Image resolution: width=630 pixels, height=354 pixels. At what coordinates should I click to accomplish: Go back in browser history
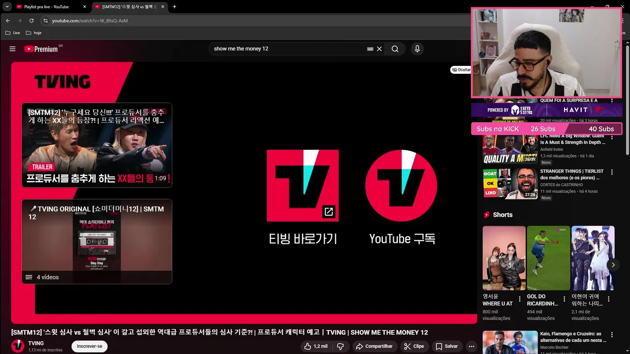click(x=8, y=21)
